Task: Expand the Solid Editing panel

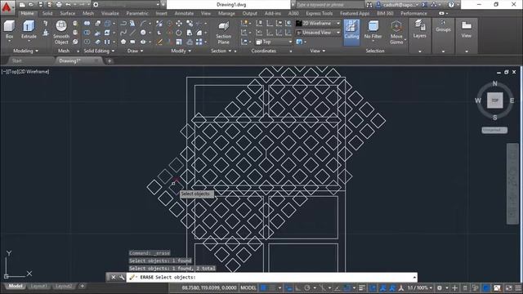Action: (x=99, y=51)
